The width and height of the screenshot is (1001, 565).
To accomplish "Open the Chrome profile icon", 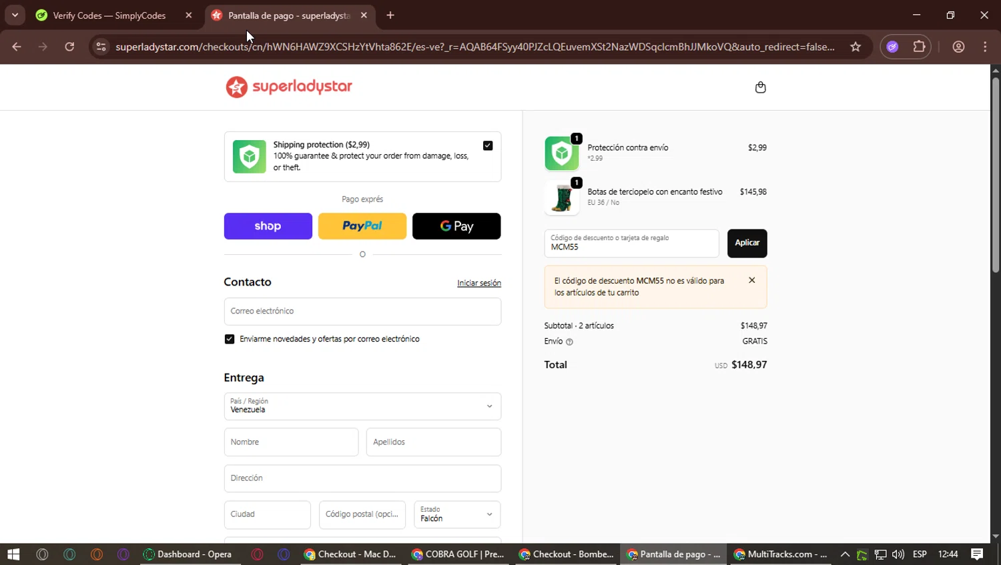I will tap(958, 47).
